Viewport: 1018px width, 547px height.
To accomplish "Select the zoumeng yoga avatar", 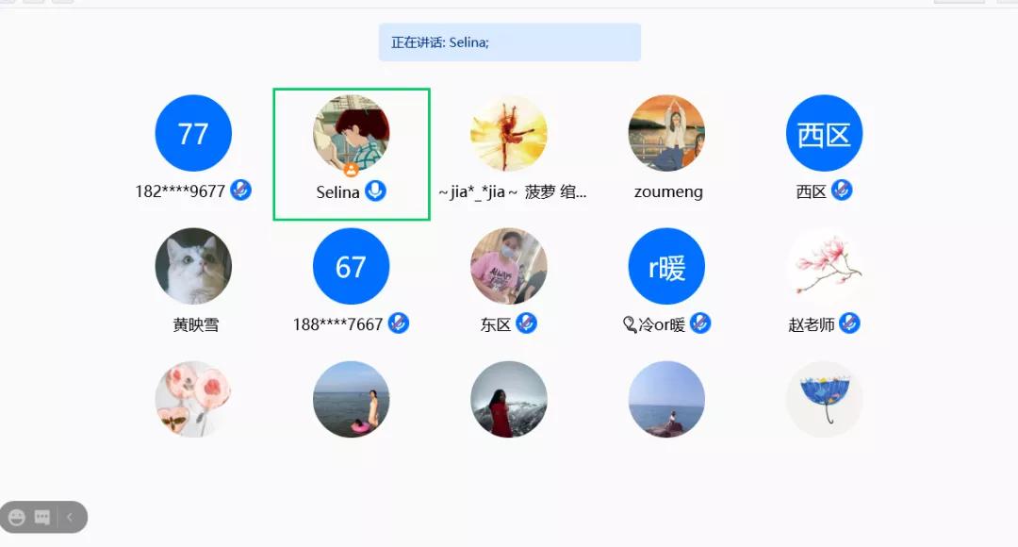I will coord(666,133).
